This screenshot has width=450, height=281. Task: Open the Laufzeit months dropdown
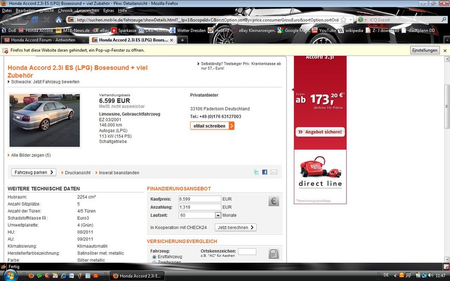(218, 215)
